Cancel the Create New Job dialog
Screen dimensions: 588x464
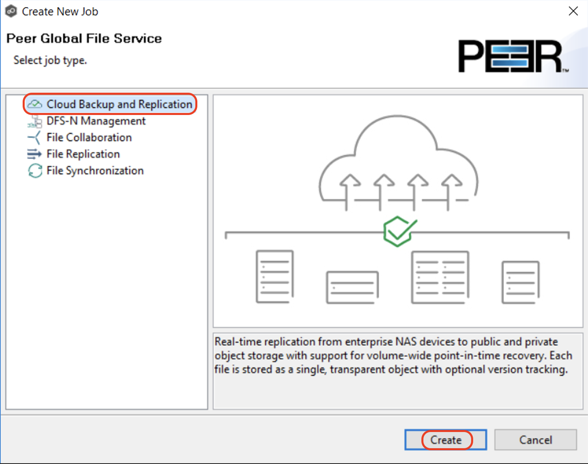coord(535,440)
